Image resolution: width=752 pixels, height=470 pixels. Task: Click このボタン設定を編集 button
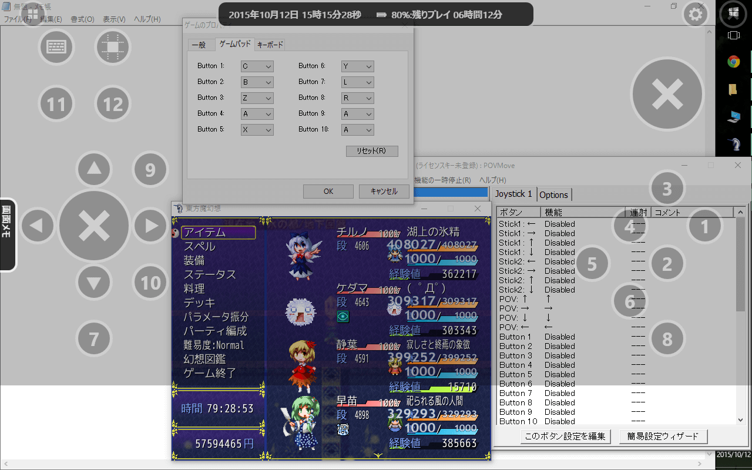pos(566,437)
